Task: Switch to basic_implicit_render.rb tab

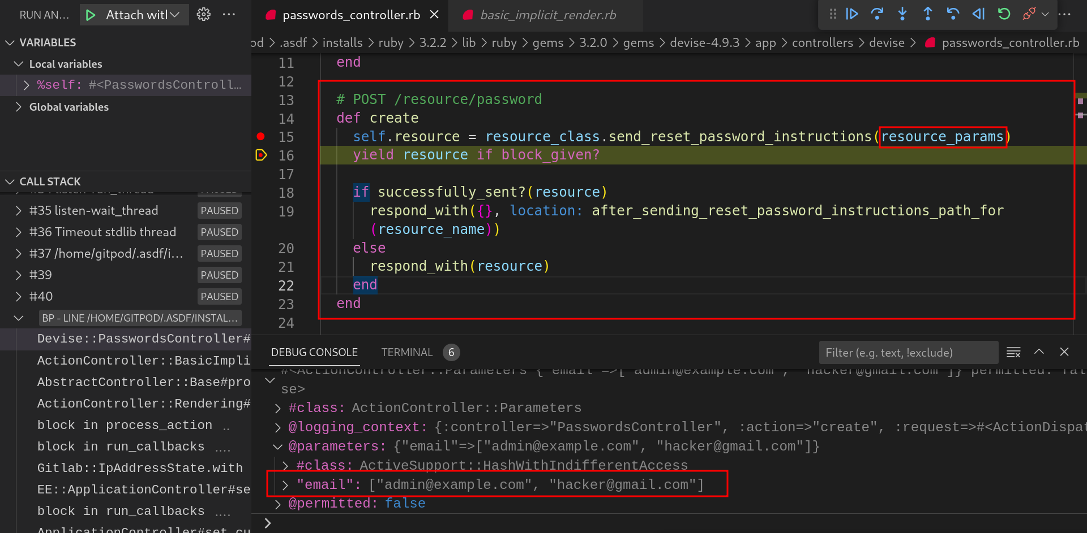Action: pos(547,15)
